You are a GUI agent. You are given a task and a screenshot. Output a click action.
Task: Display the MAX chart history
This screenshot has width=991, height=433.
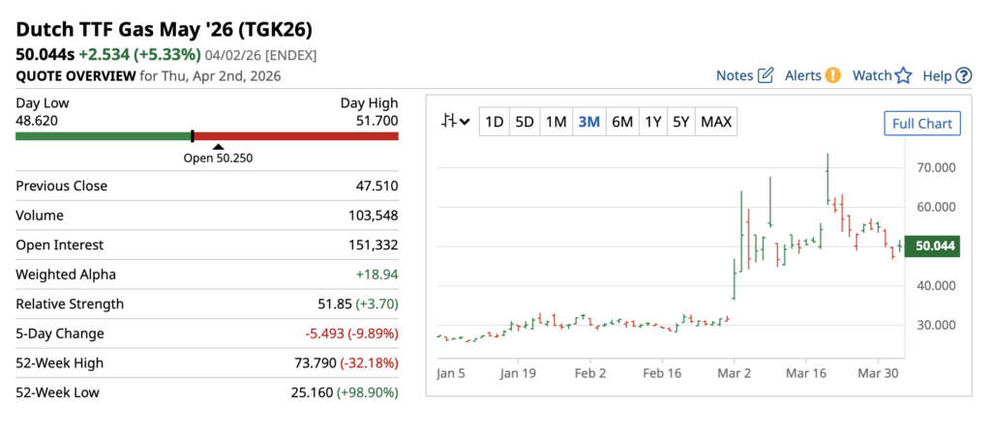click(716, 122)
